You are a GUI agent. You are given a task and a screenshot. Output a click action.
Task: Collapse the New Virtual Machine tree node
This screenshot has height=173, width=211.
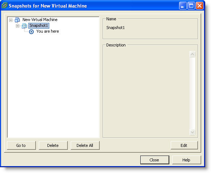[x=11, y=20]
